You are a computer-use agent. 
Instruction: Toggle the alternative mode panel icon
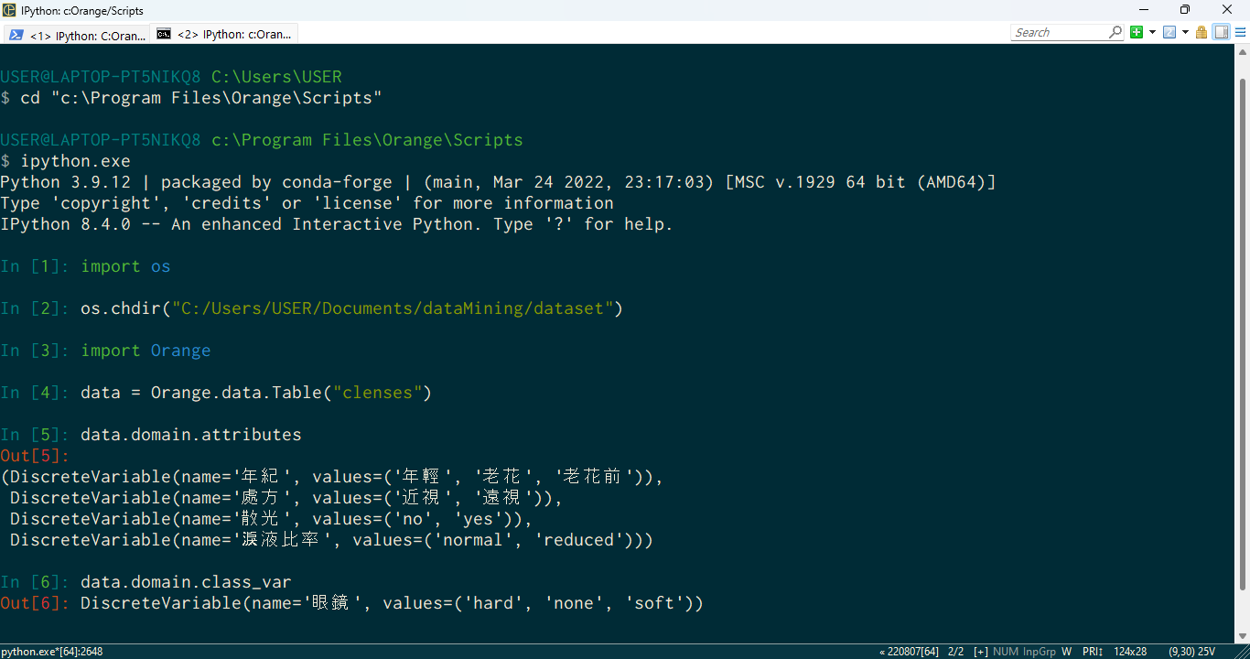[x=1221, y=32]
